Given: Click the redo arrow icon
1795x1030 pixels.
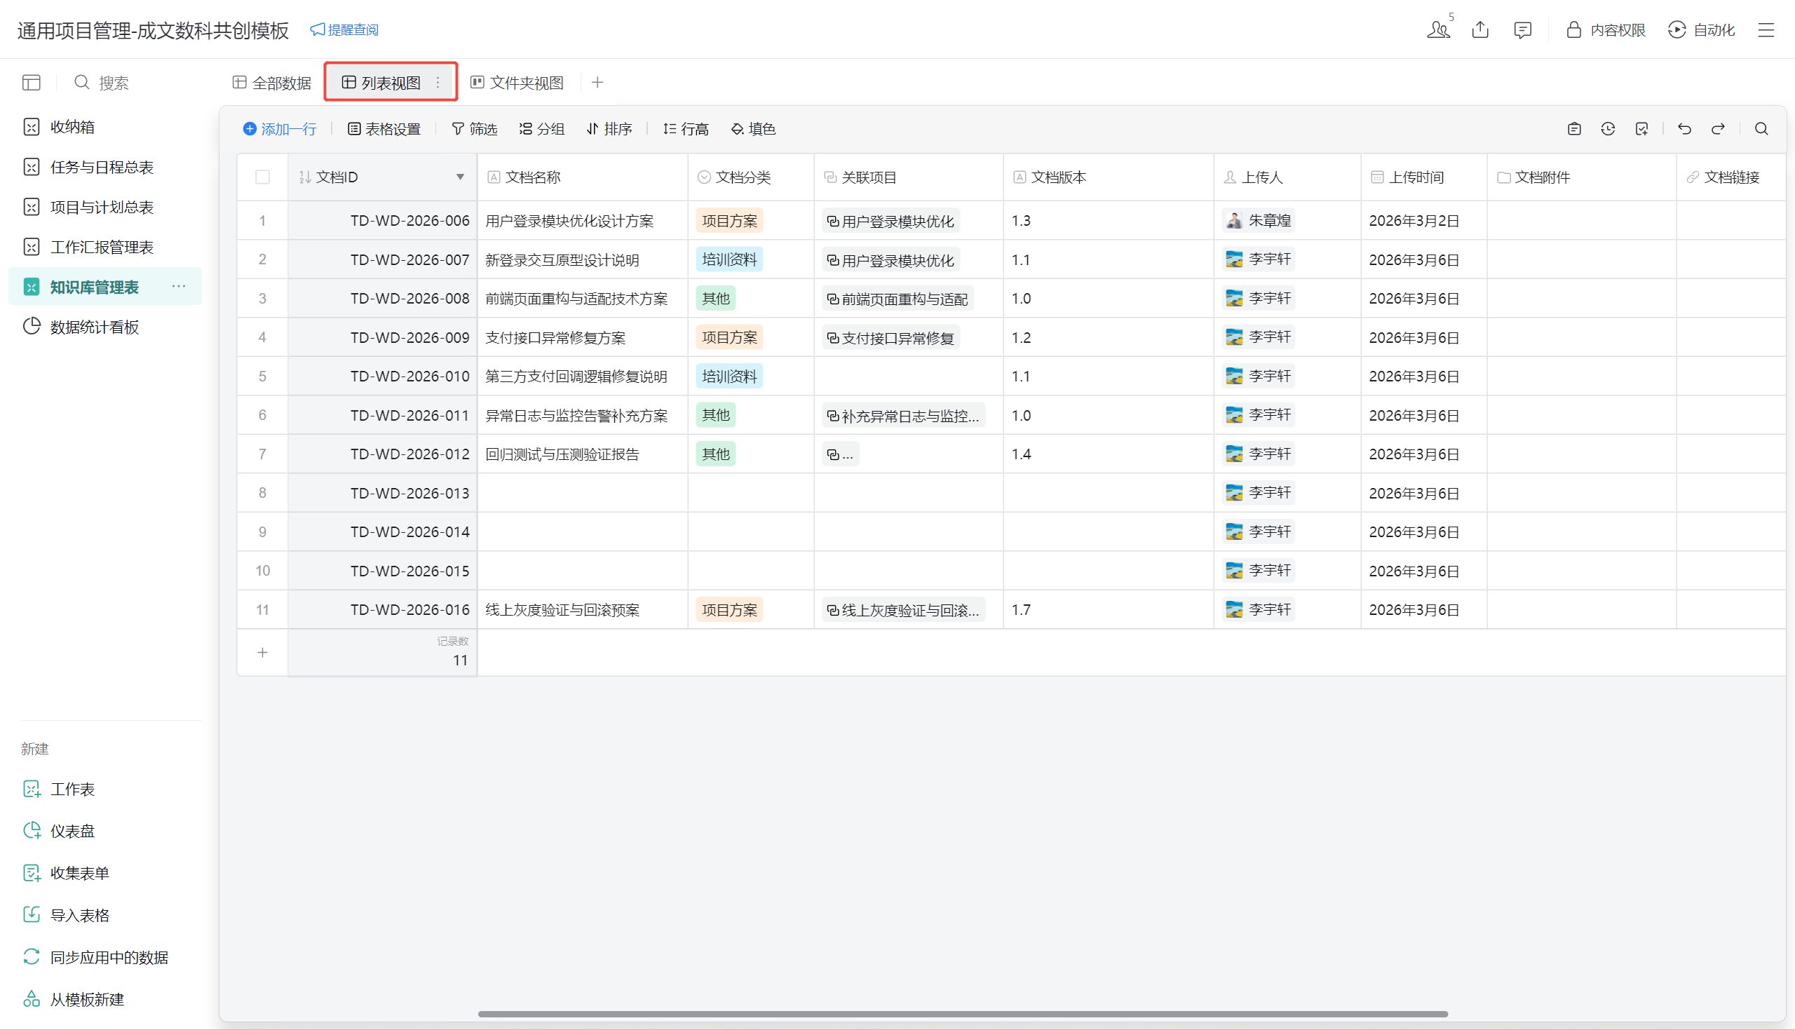Looking at the screenshot, I should tap(1718, 129).
